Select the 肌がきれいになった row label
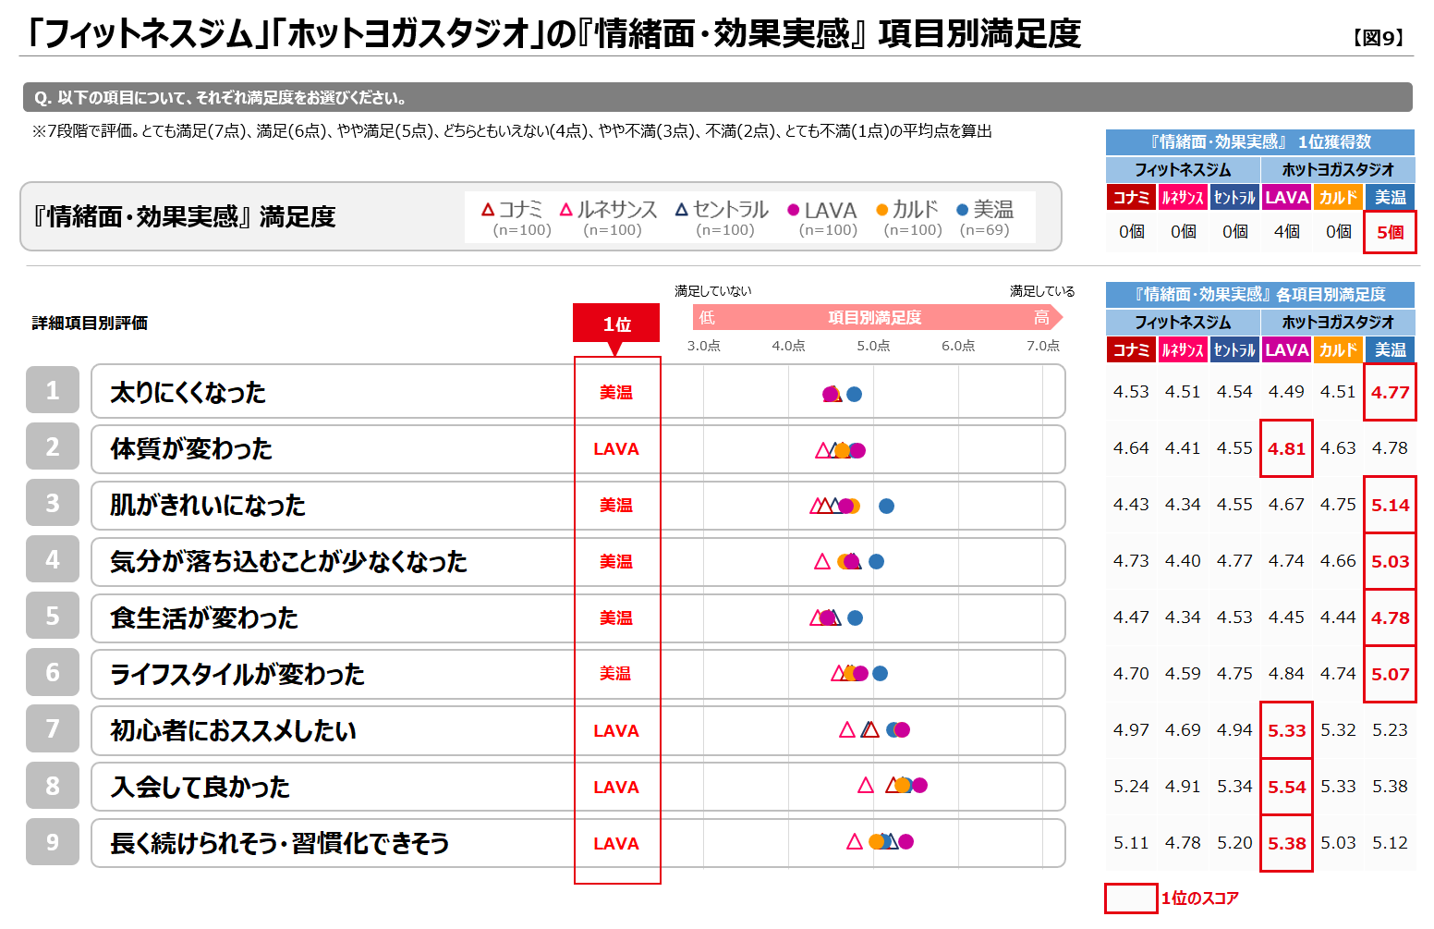The height and width of the screenshot is (929, 1434). tap(208, 506)
